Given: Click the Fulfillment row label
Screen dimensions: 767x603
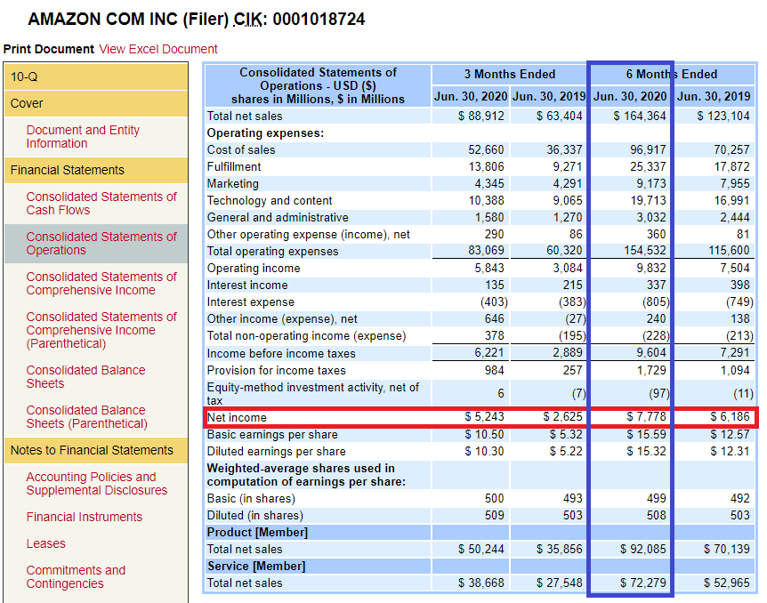Looking at the screenshot, I should pyautogui.click(x=234, y=167).
